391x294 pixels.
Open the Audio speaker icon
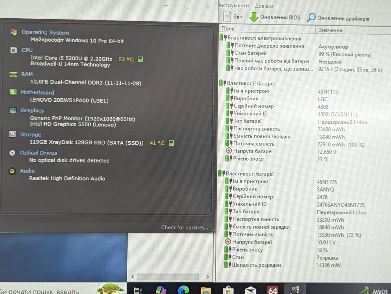point(12,171)
